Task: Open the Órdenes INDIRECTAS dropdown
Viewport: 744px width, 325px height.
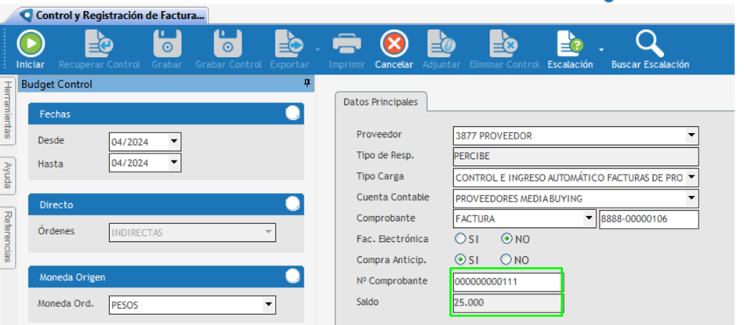Action: click(x=269, y=232)
